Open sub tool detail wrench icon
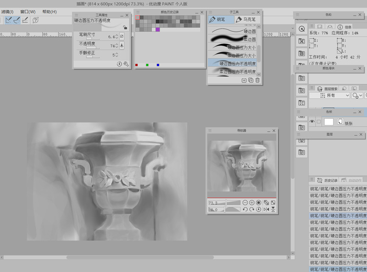 click(x=126, y=64)
